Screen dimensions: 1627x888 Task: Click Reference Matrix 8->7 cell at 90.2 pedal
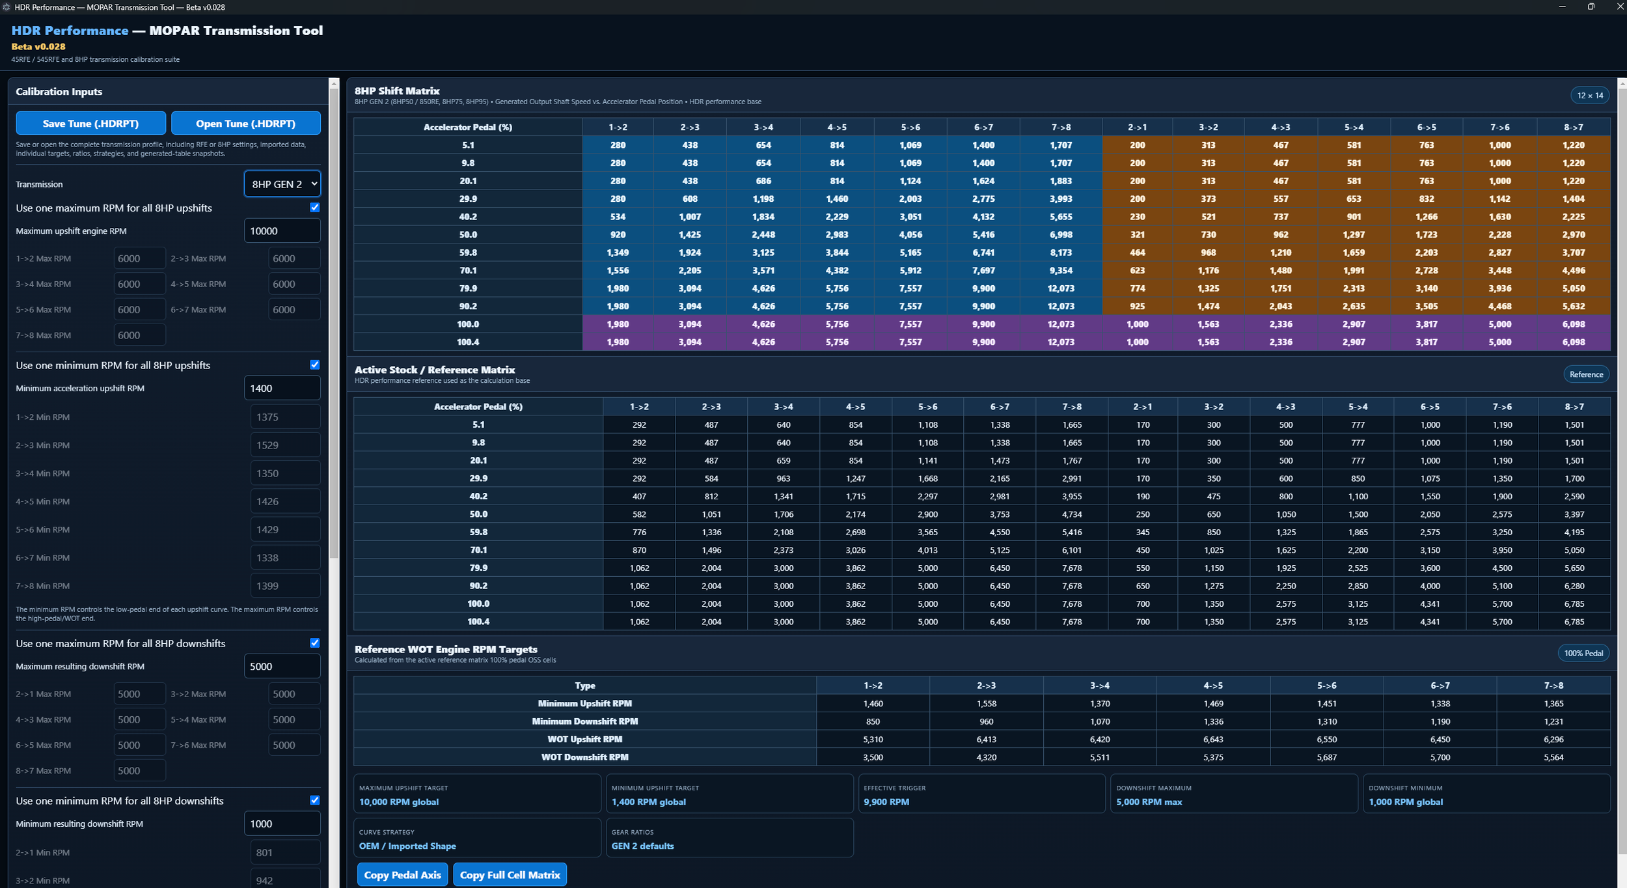pyautogui.click(x=1574, y=586)
